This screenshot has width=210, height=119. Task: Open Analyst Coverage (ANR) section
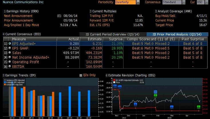coord(173,11)
